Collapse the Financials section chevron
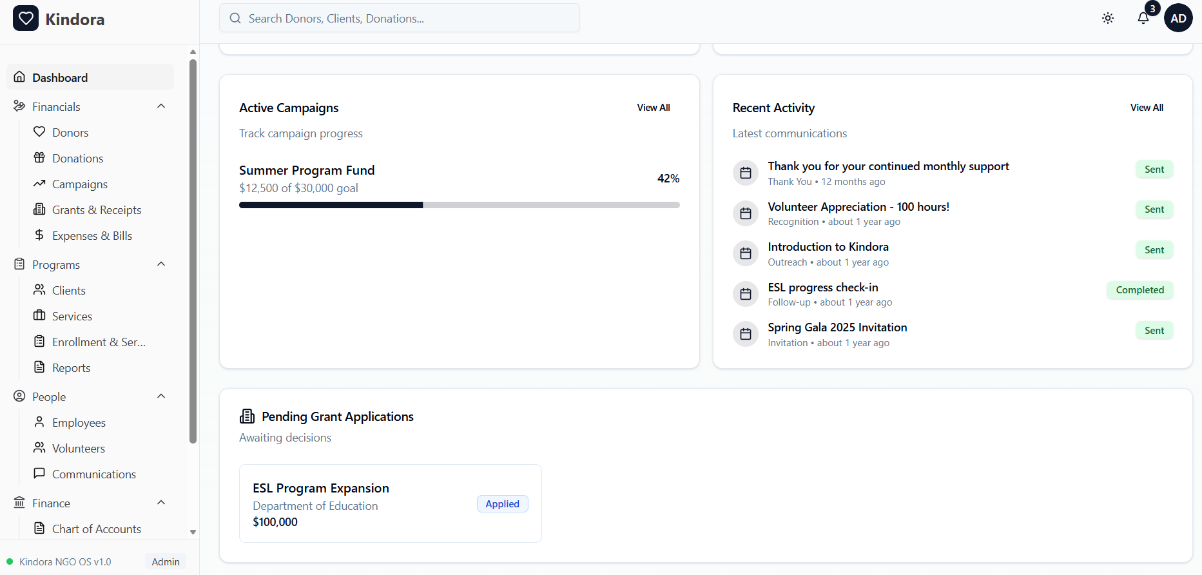Image resolution: width=1202 pixels, height=575 pixels. [161, 106]
